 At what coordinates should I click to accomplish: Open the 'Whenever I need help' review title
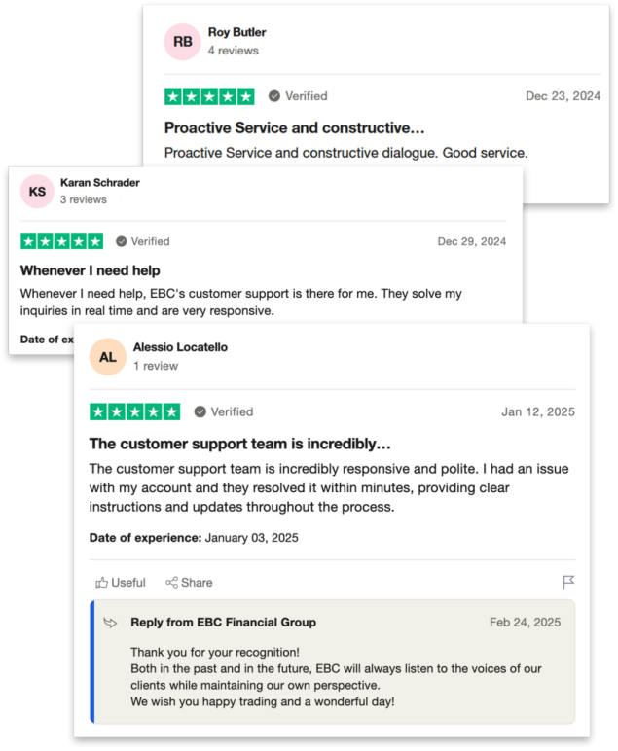point(91,270)
